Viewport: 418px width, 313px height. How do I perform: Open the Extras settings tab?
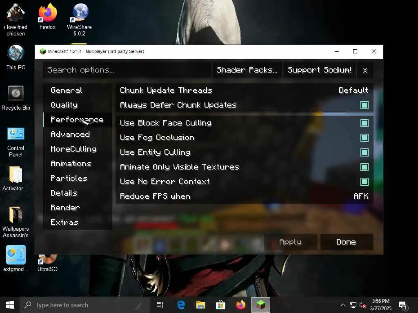[x=77, y=222]
